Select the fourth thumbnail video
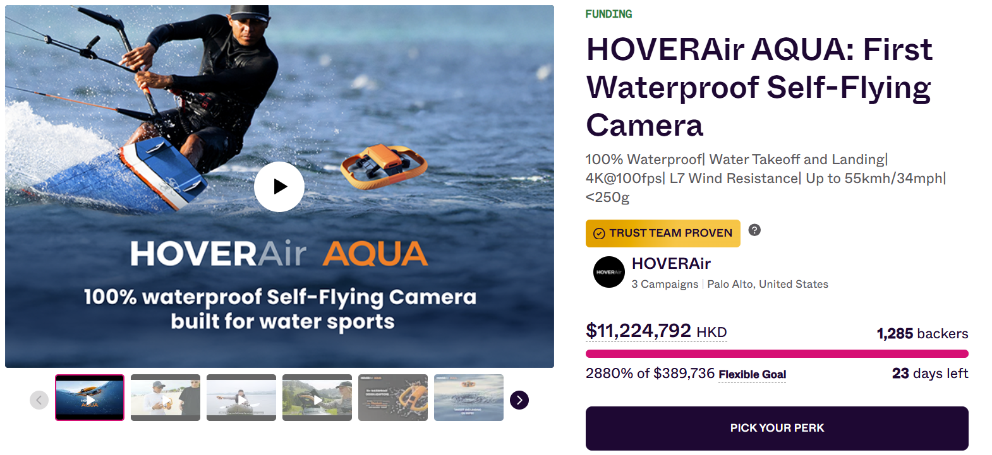992x455 pixels. pyautogui.click(x=317, y=398)
